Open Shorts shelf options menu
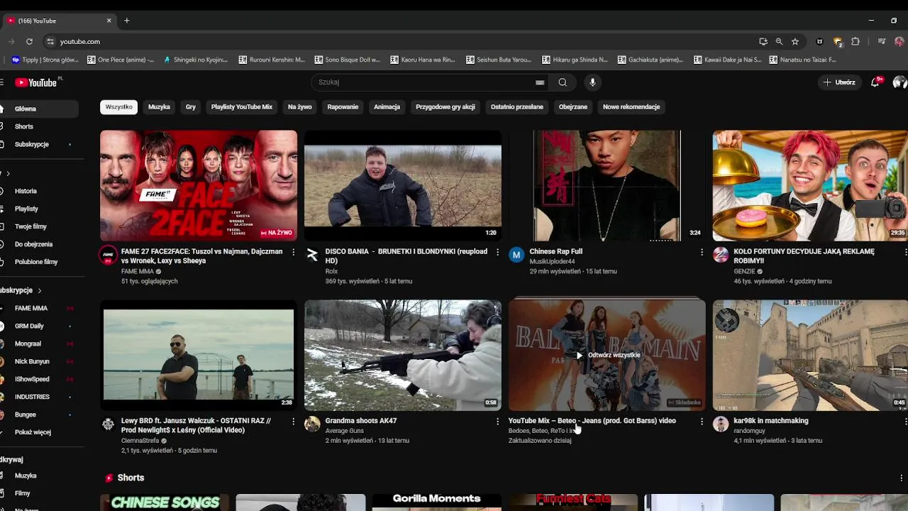Viewport: 908px width, 511px height. click(x=902, y=478)
